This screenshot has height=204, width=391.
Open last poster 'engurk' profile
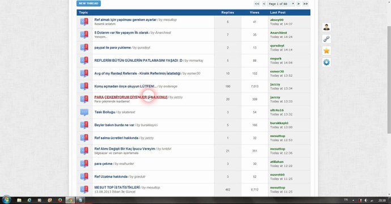(x=276, y=58)
